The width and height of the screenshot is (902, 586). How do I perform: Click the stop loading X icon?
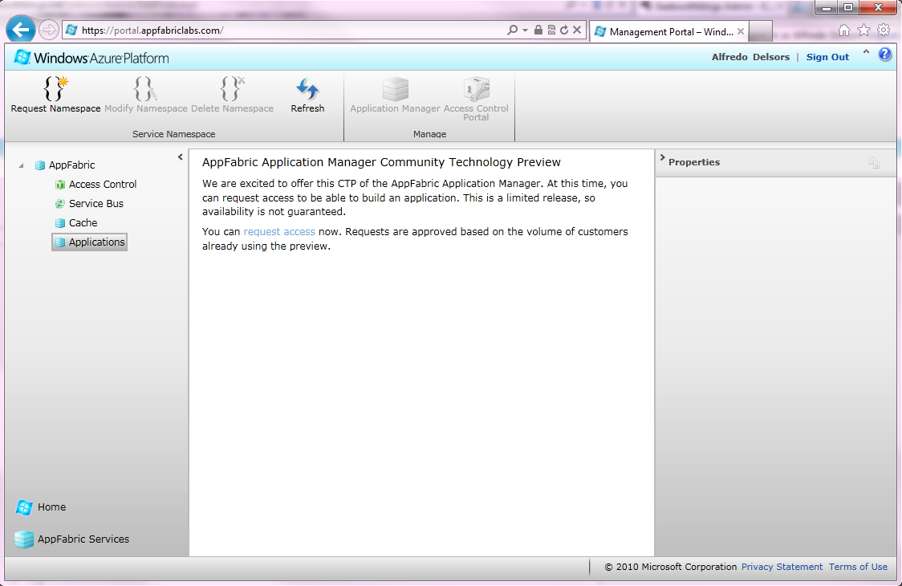click(577, 30)
